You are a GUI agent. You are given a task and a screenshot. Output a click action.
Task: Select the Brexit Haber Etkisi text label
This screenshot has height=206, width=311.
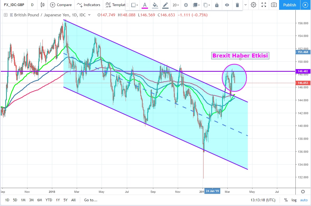(240, 55)
